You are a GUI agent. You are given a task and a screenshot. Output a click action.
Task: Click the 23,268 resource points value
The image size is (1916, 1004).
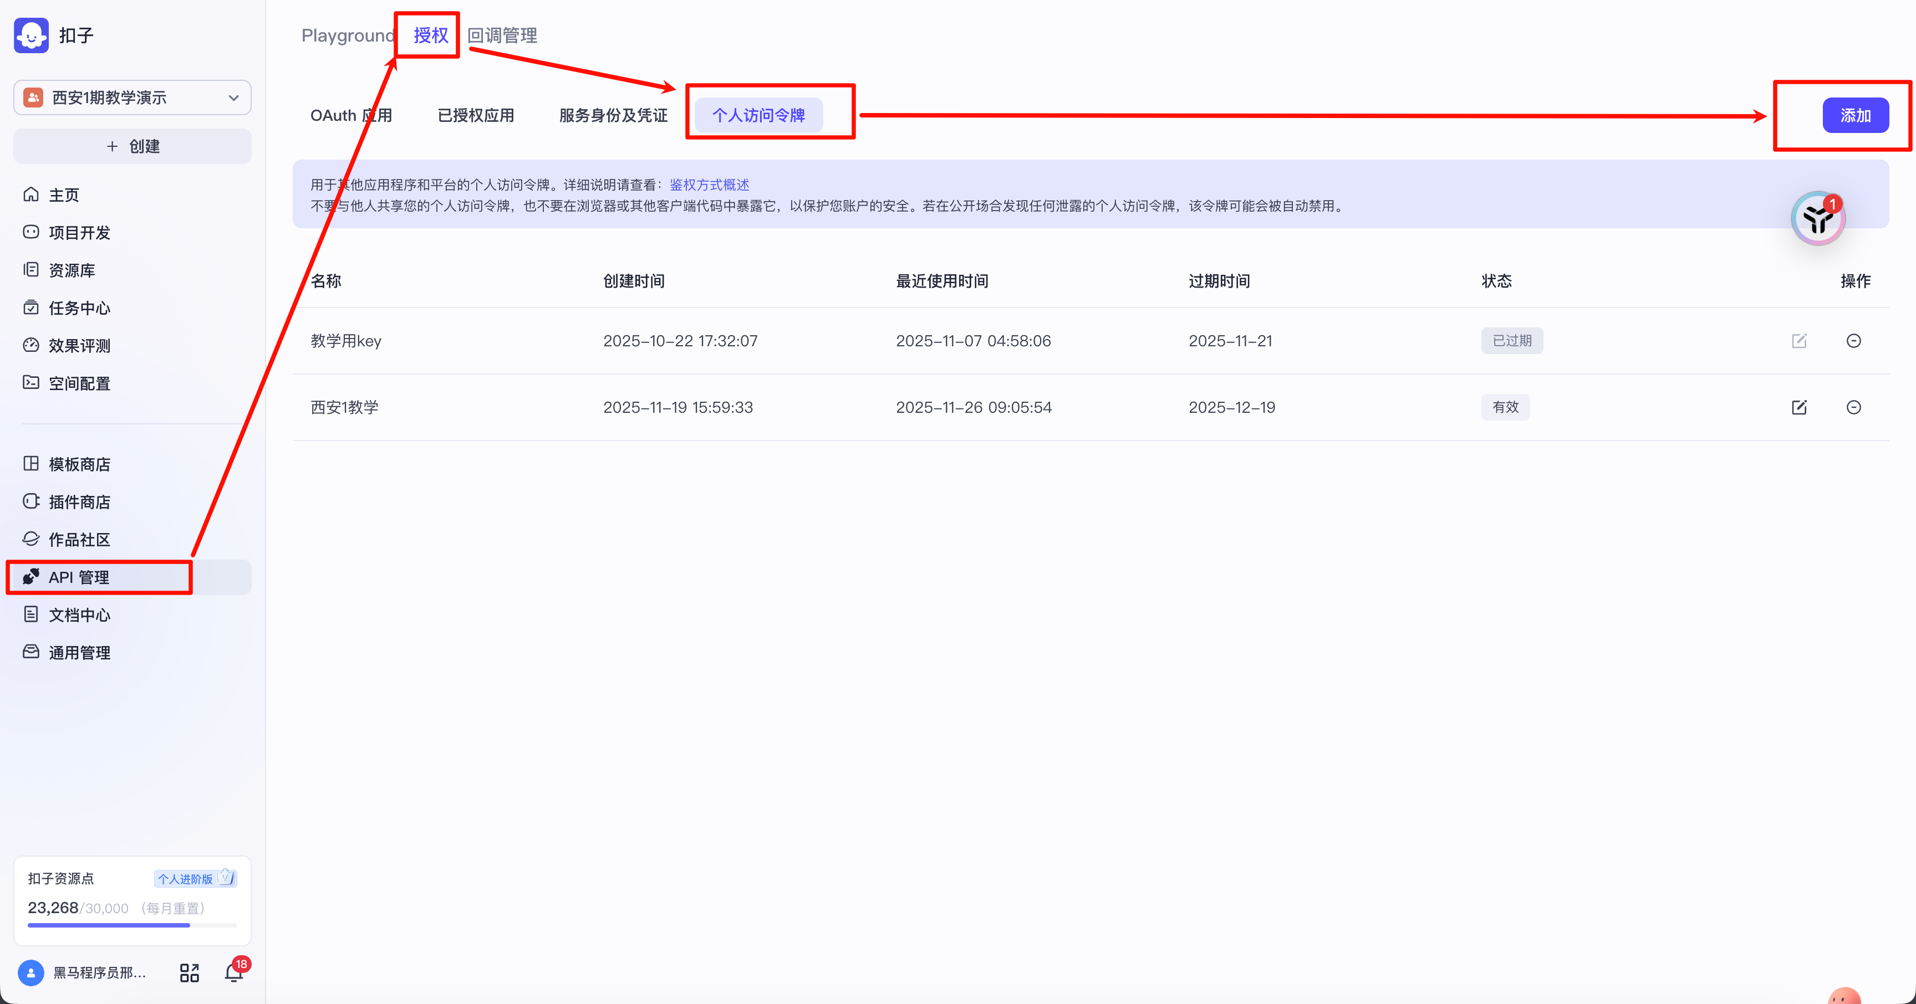coord(53,908)
